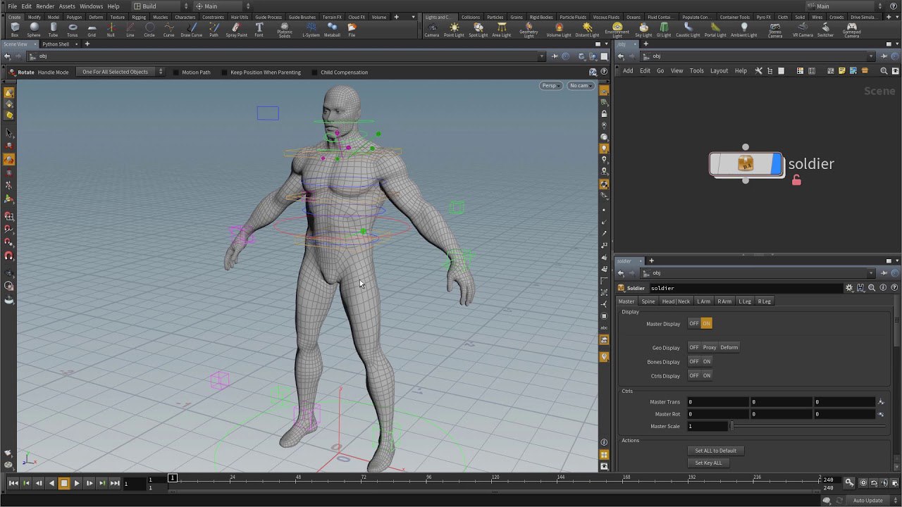Click the play forward button on timeline
The width and height of the screenshot is (902, 507).
77,483
